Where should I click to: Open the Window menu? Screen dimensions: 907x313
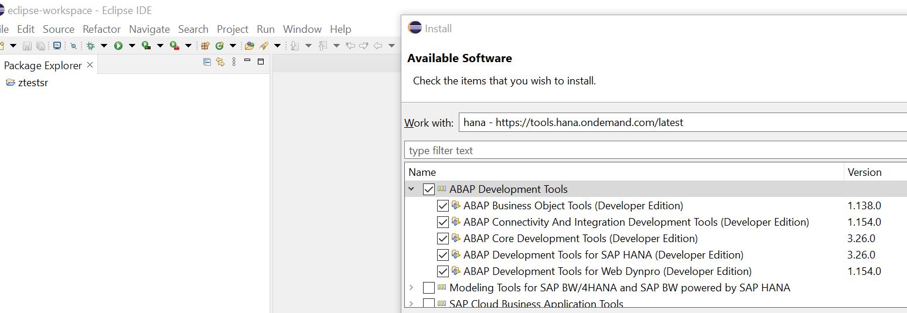point(302,29)
